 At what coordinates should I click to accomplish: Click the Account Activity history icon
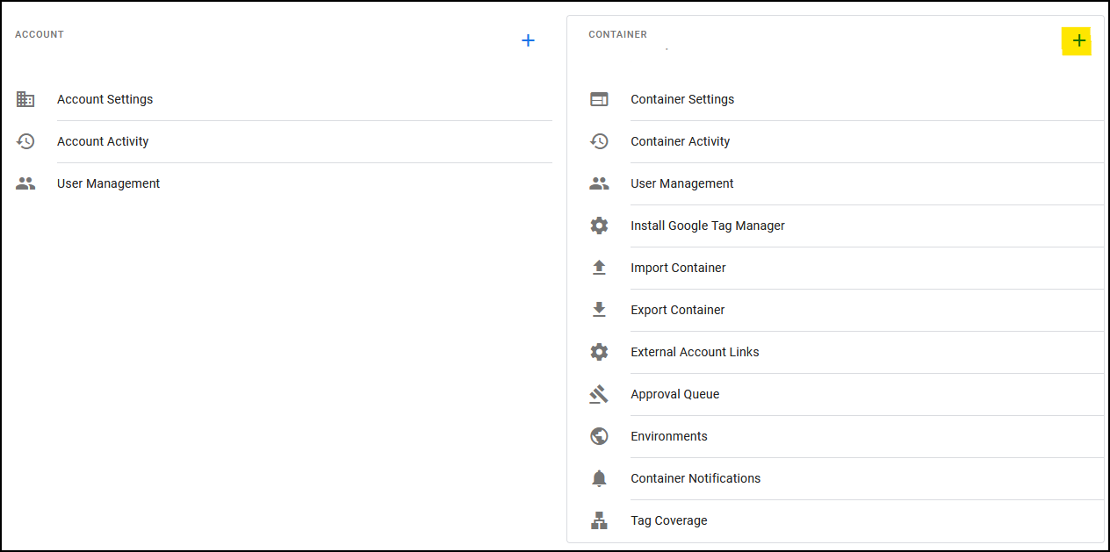coord(25,141)
